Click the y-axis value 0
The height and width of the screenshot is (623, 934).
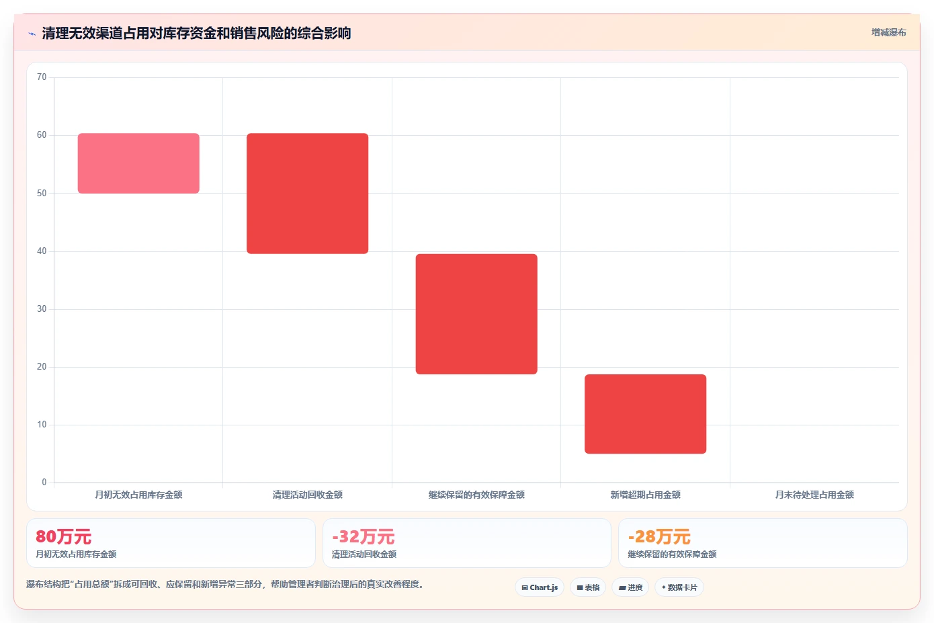coord(44,483)
